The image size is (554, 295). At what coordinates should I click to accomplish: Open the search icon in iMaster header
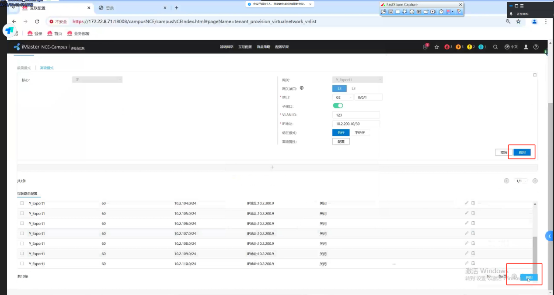[x=495, y=47]
